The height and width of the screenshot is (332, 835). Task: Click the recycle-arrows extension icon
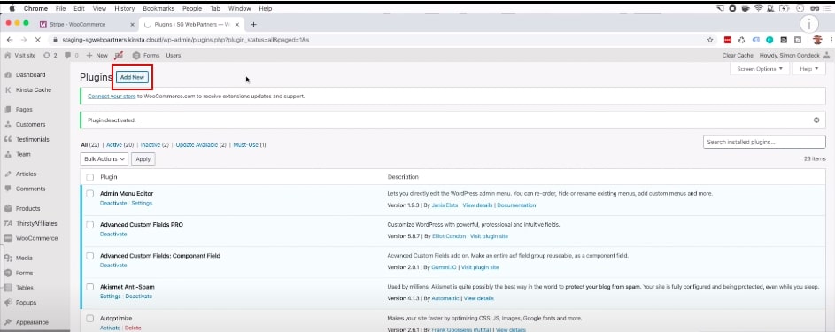coord(741,40)
